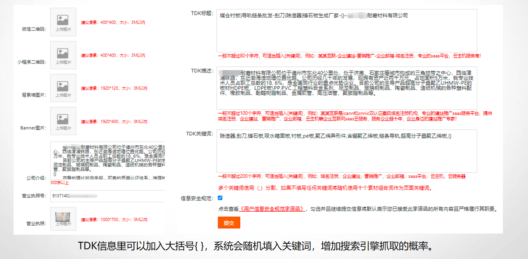
Task: Focus the 营业执照号 input field
Action: coord(108,196)
